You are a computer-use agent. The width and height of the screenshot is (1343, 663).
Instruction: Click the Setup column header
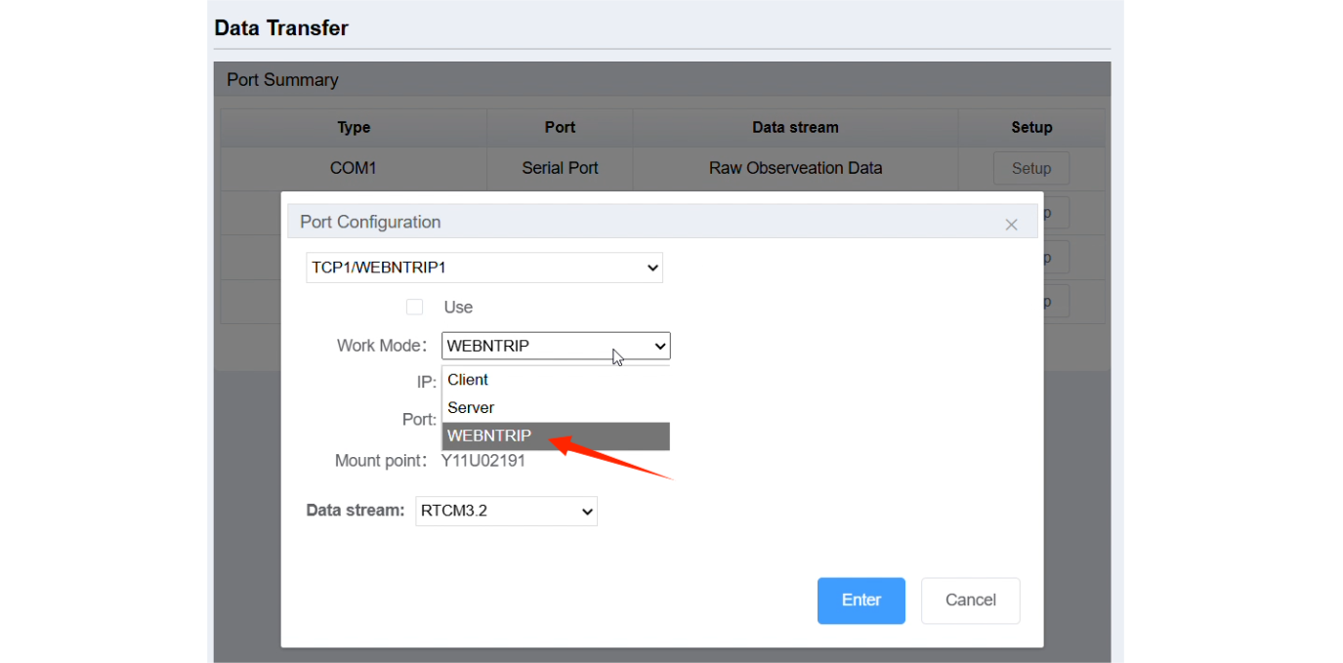coord(1031,127)
